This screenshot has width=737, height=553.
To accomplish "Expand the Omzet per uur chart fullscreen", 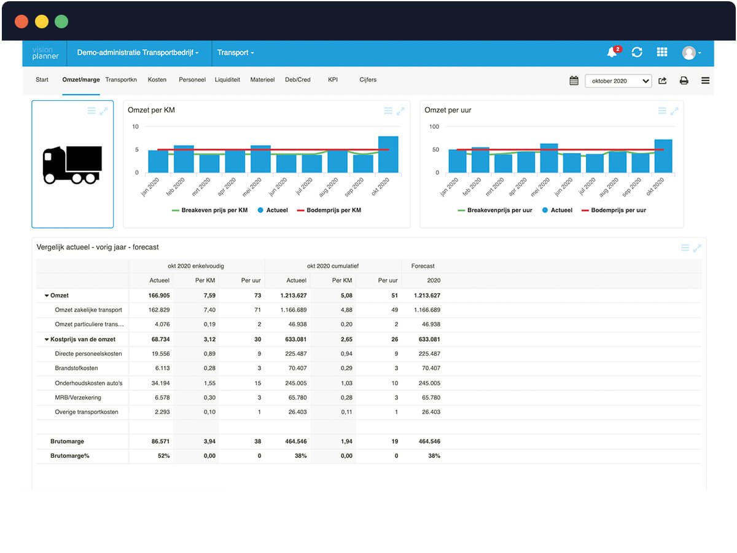I will pyautogui.click(x=674, y=111).
